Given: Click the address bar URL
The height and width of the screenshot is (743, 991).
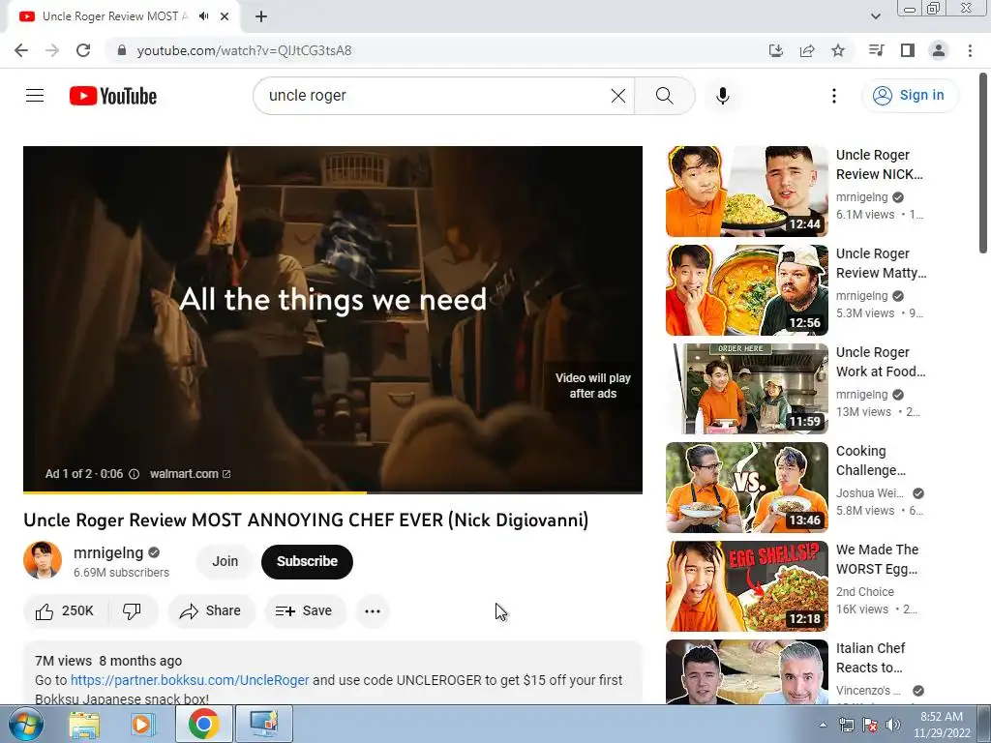Looking at the screenshot, I should click(x=244, y=50).
